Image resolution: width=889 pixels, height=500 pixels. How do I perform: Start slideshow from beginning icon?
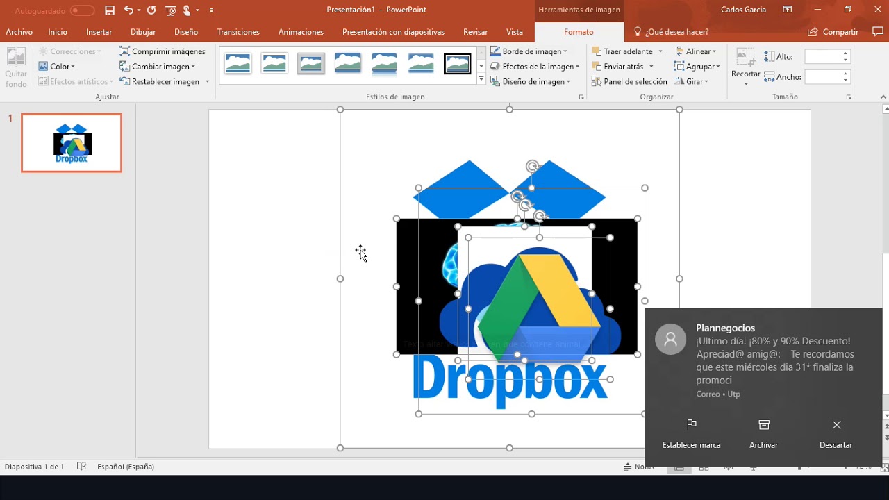[171, 10]
